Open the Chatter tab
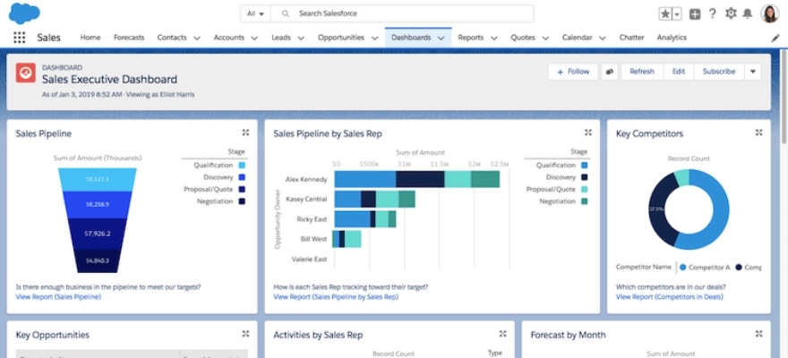The width and height of the screenshot is (788, 358). [x=631, y=38]
